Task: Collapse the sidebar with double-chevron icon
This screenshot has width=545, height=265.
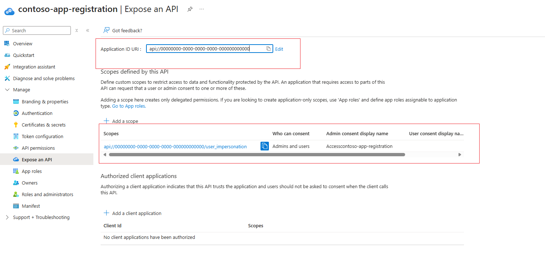Action: (x=88, y=30)
